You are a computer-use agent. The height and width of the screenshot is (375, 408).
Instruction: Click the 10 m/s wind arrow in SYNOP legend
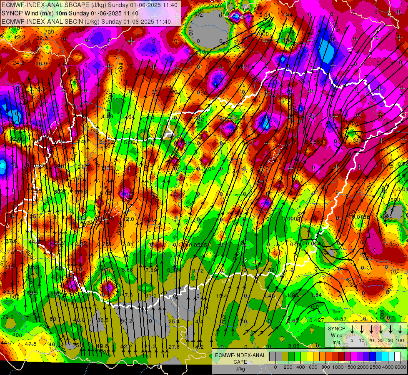click(361, 330)
